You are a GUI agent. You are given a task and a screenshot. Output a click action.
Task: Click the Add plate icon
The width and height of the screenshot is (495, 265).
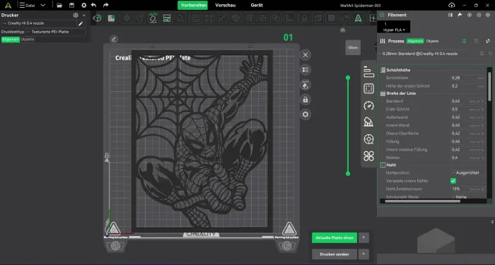click(111, 18)
